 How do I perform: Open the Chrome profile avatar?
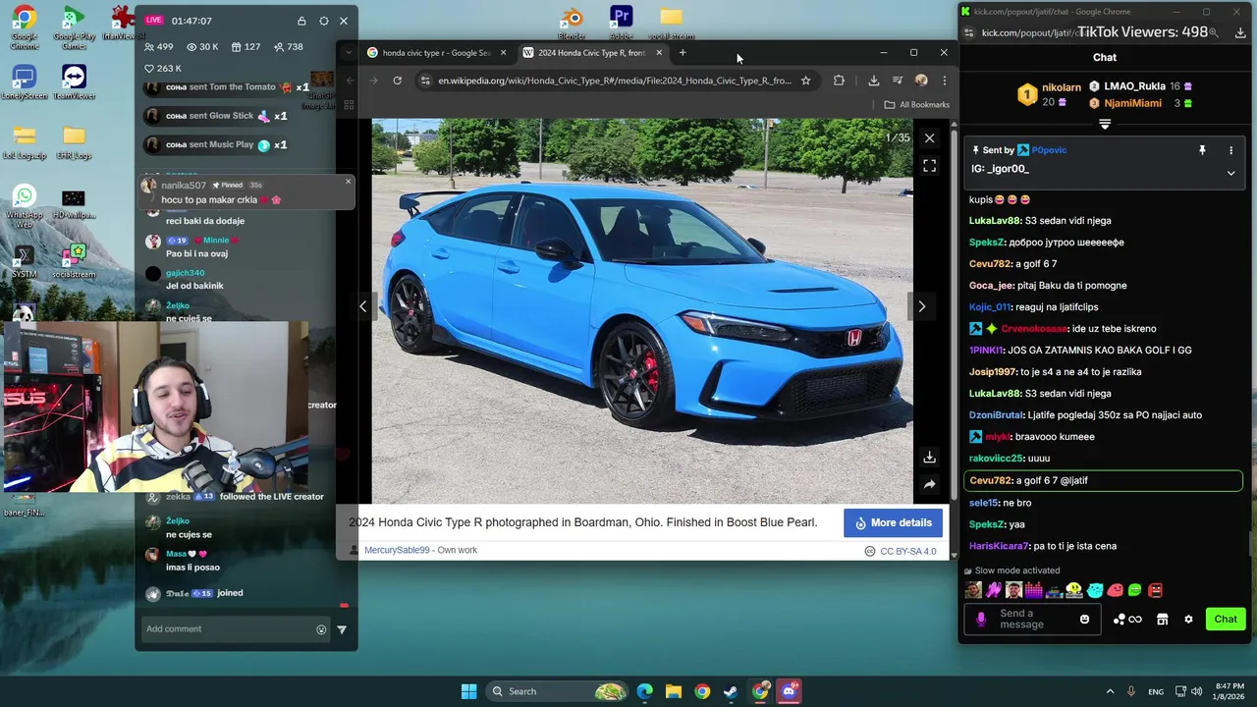click(921, 81)
